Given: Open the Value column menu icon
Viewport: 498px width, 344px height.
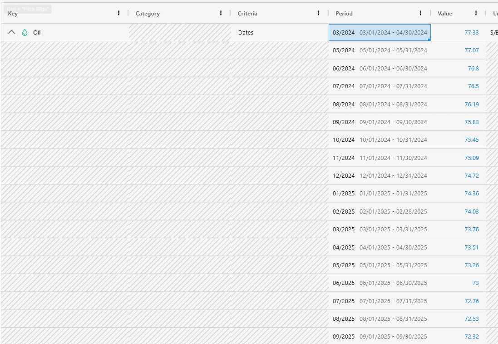Looking at the screenshot, I should [x=476, y=13].
